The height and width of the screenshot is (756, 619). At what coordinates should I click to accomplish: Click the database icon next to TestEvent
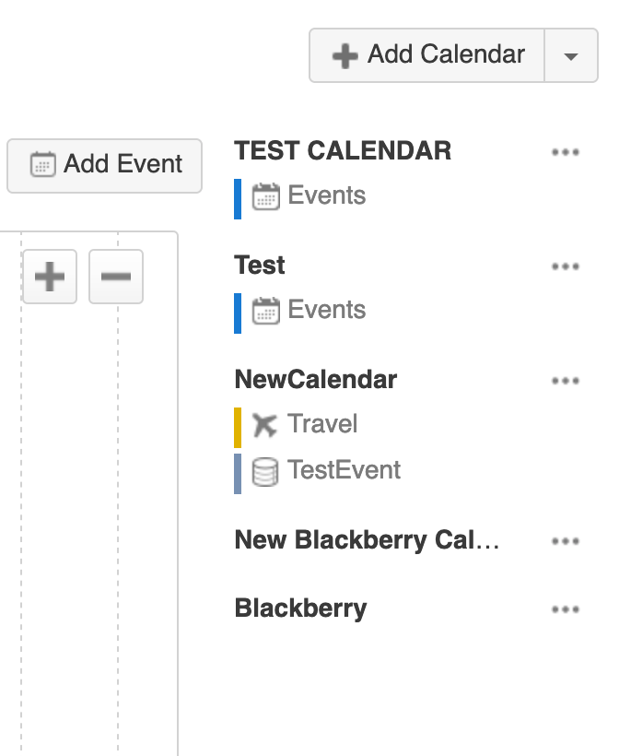point(264,470)
